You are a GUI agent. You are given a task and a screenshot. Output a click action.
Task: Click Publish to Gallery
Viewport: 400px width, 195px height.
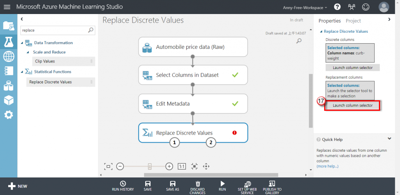(272, 187)
